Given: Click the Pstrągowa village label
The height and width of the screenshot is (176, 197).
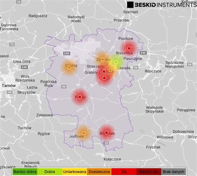Looking at the screenshot, I should (186, 110).
